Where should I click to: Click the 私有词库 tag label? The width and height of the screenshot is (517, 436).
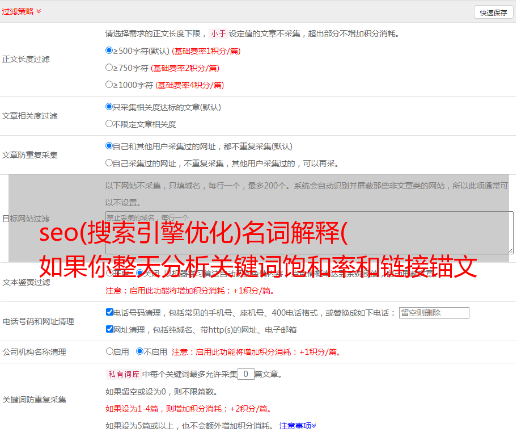click(124, 374)
